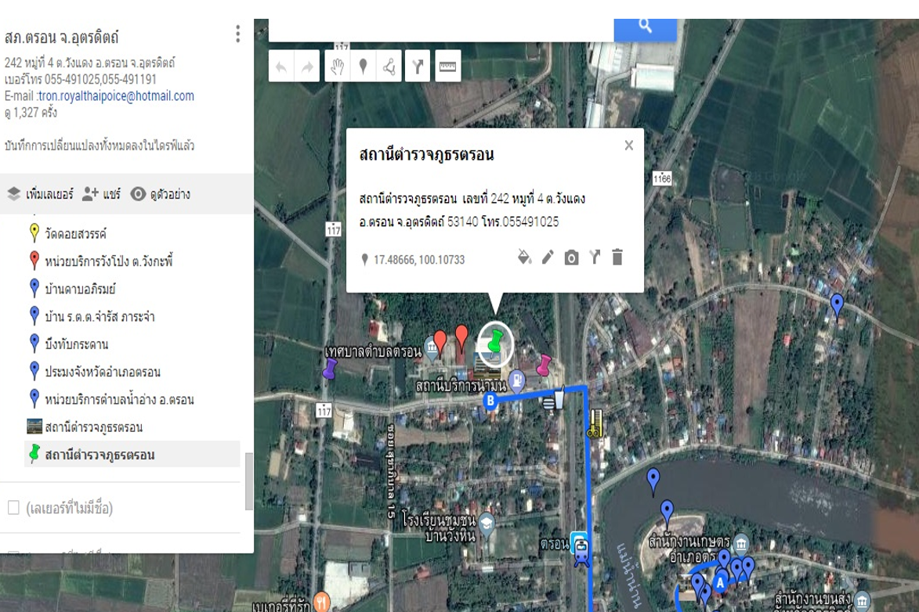Screen dimensions: 919x612
Task: Click the pencil edit icon in popup
Action: [x=548, y=257]
